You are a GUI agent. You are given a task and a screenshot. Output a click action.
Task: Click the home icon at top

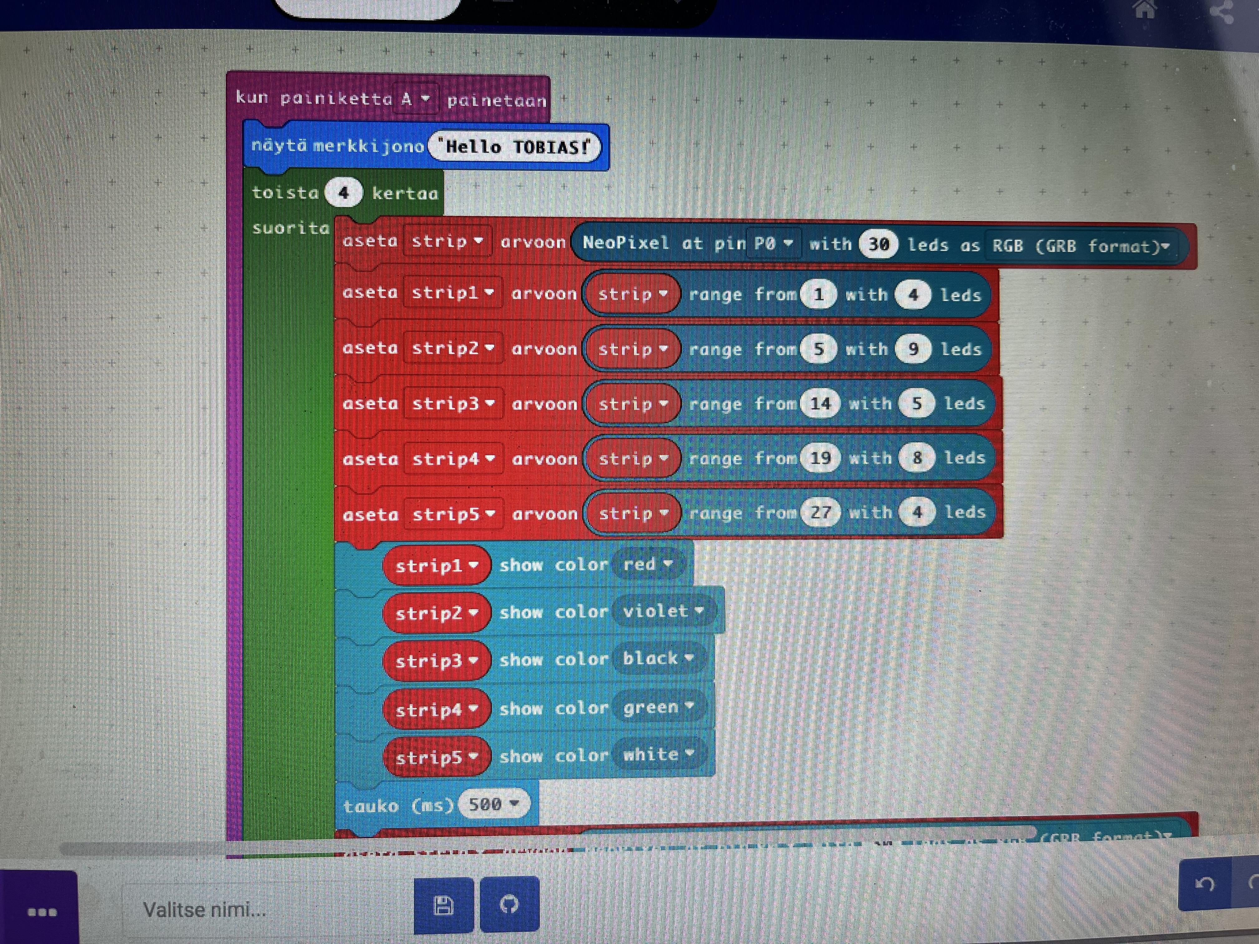(1144, 10)
